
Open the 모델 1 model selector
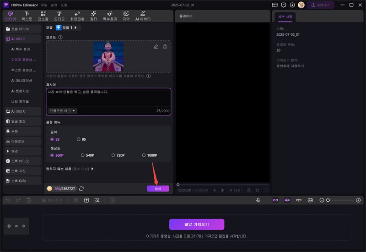68,27
